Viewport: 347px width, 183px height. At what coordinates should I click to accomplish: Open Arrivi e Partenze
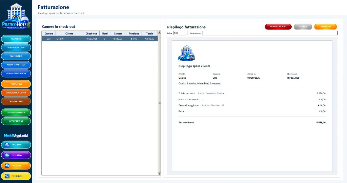click(x=16, y=65)
